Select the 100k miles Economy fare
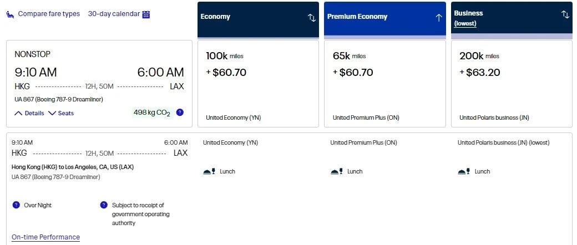 coord(258,83)
